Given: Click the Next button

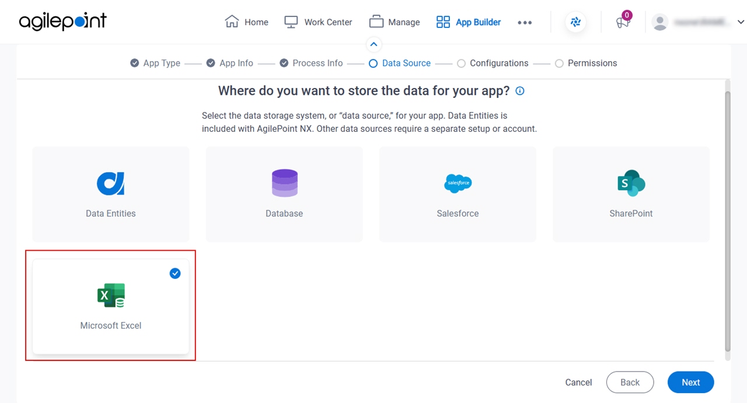Looking at the screenshot, I should click(691, 383).
